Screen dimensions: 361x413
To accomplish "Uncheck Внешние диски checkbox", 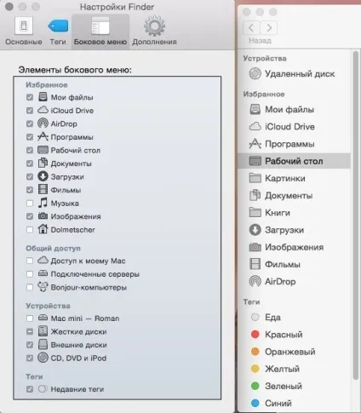I will coord(30,345).
